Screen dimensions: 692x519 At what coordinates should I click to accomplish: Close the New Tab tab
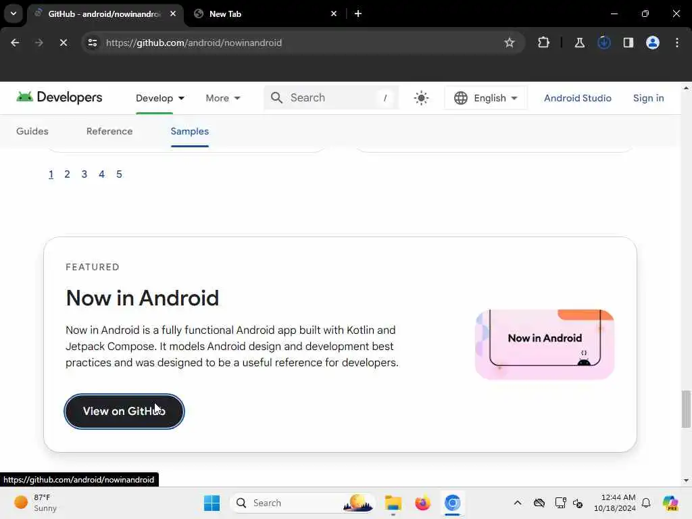pyautogui.click(x=334, y=14)
